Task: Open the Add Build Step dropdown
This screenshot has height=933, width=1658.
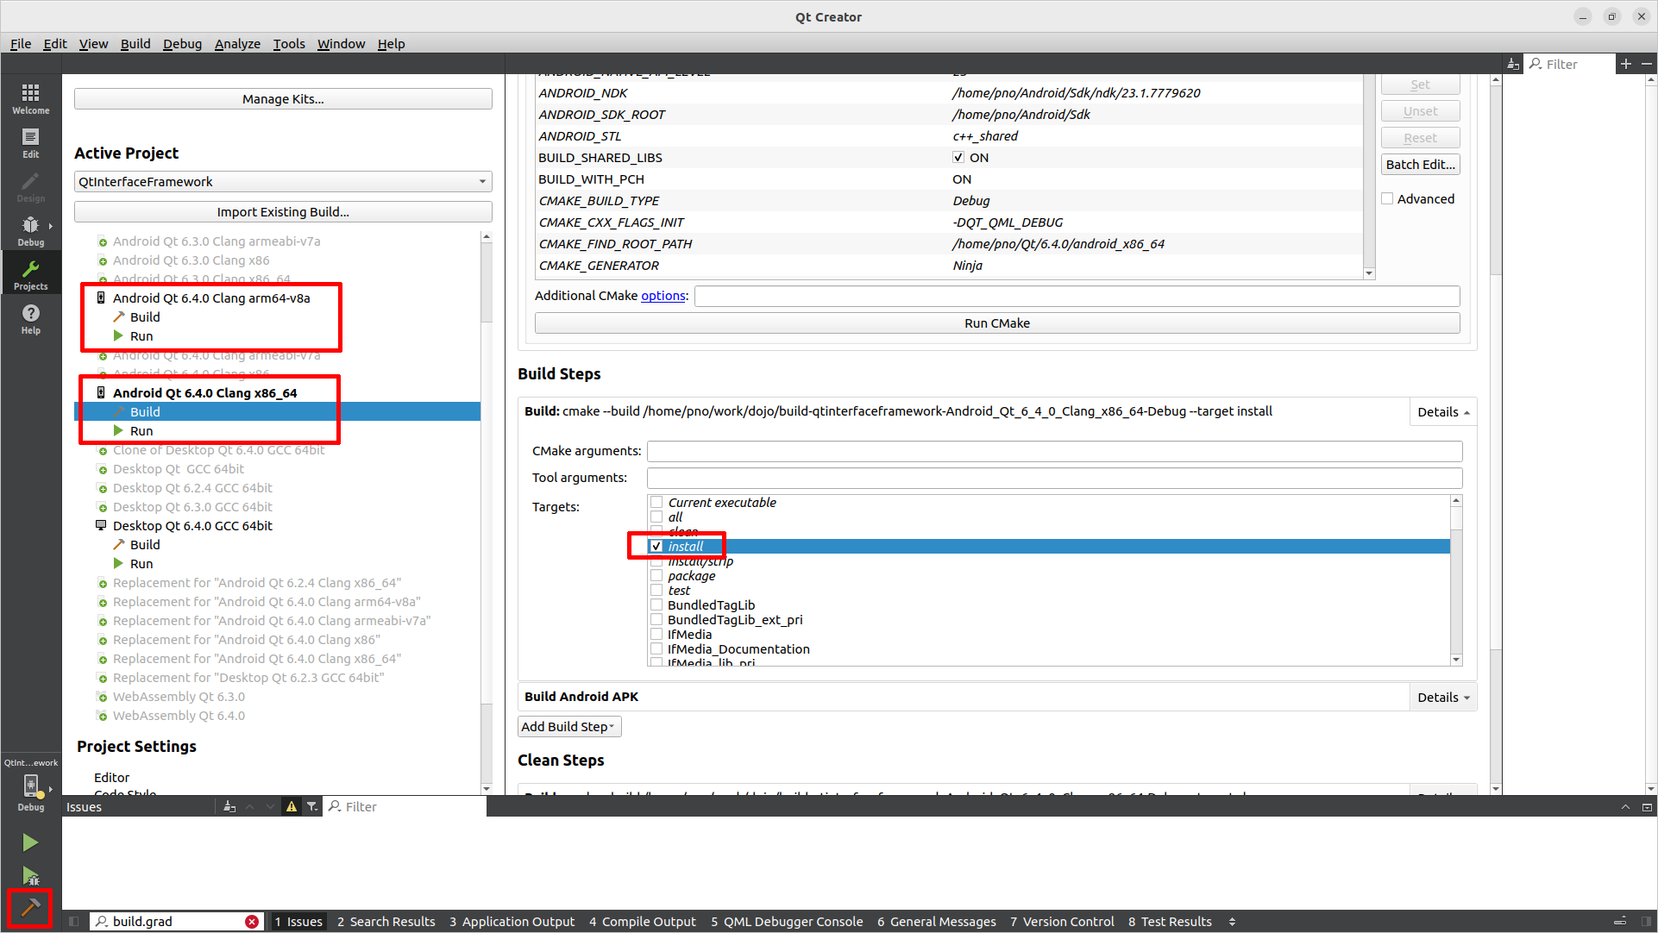Action: (568, 727)
